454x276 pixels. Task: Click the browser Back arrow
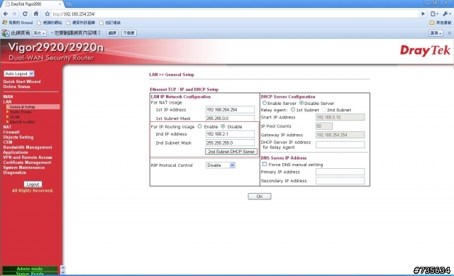pos(6,13)
